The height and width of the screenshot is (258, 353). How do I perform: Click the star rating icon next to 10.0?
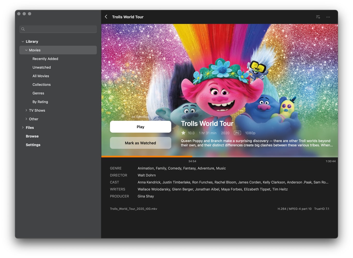[183, 133]
